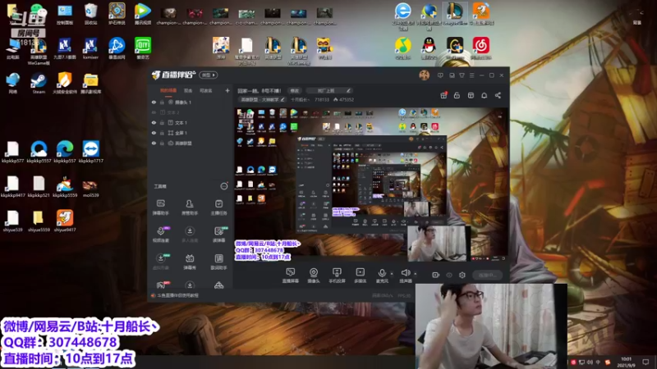Add a 直播屏幕 screen capture source

click(291, 276)
